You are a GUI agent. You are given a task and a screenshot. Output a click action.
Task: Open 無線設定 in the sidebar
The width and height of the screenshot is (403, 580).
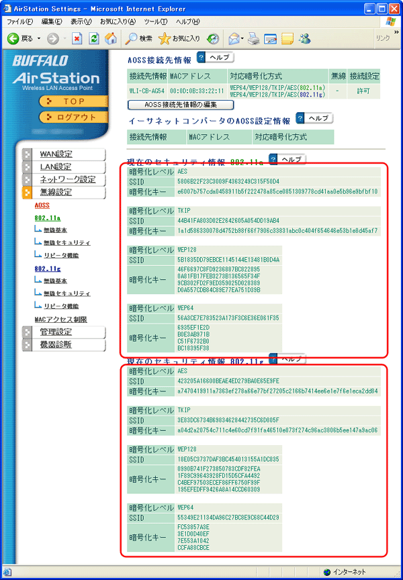56,192
